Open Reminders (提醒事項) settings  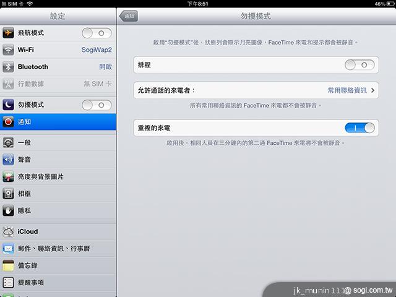click(58, 282)
